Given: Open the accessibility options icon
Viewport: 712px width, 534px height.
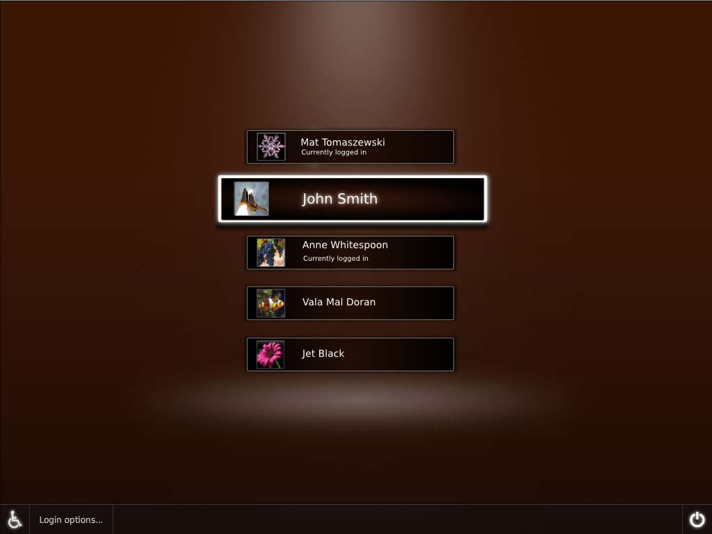Looking at the screenshot, I should 15,519.
